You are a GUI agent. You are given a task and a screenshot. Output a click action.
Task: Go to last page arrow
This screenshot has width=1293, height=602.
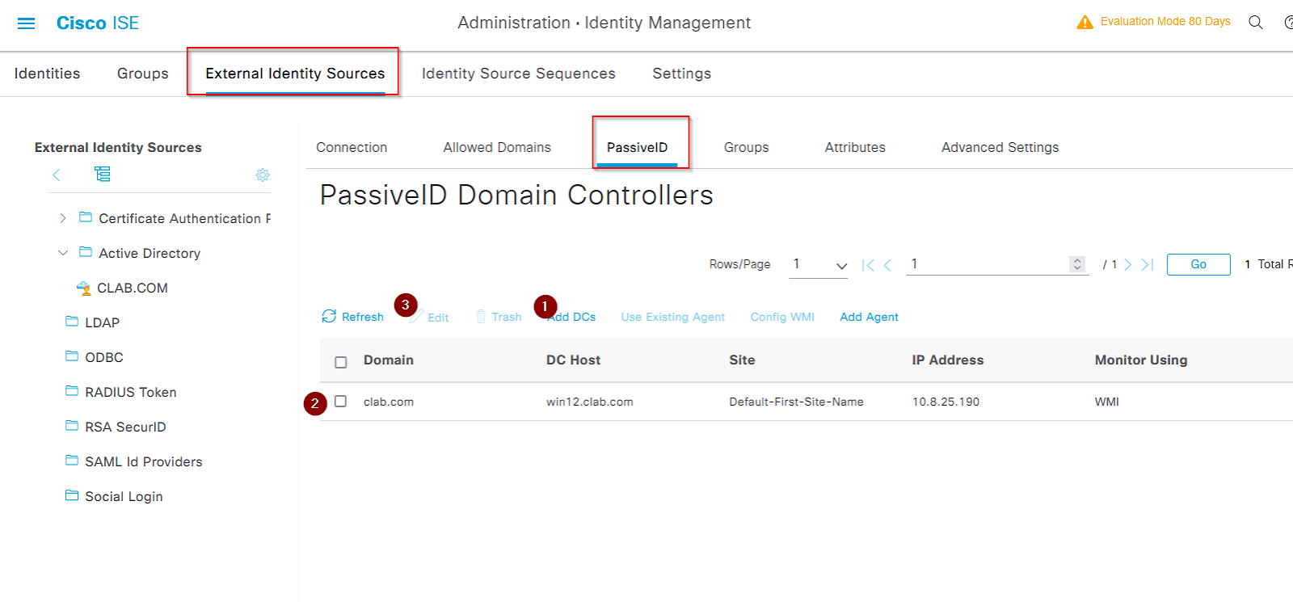1148,265
